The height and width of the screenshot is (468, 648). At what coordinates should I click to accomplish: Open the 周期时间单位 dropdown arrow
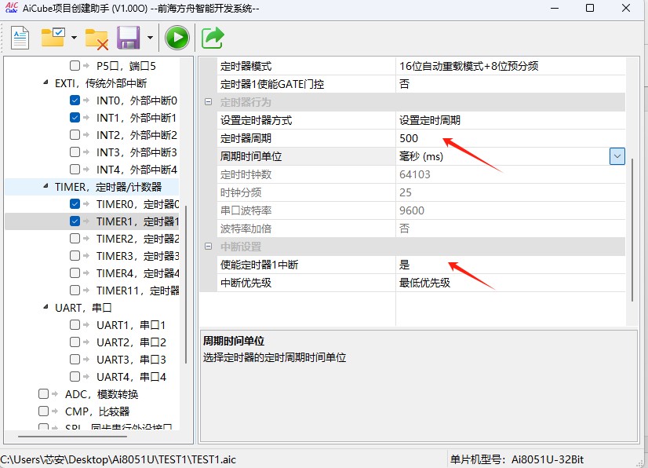pos(617,156)
